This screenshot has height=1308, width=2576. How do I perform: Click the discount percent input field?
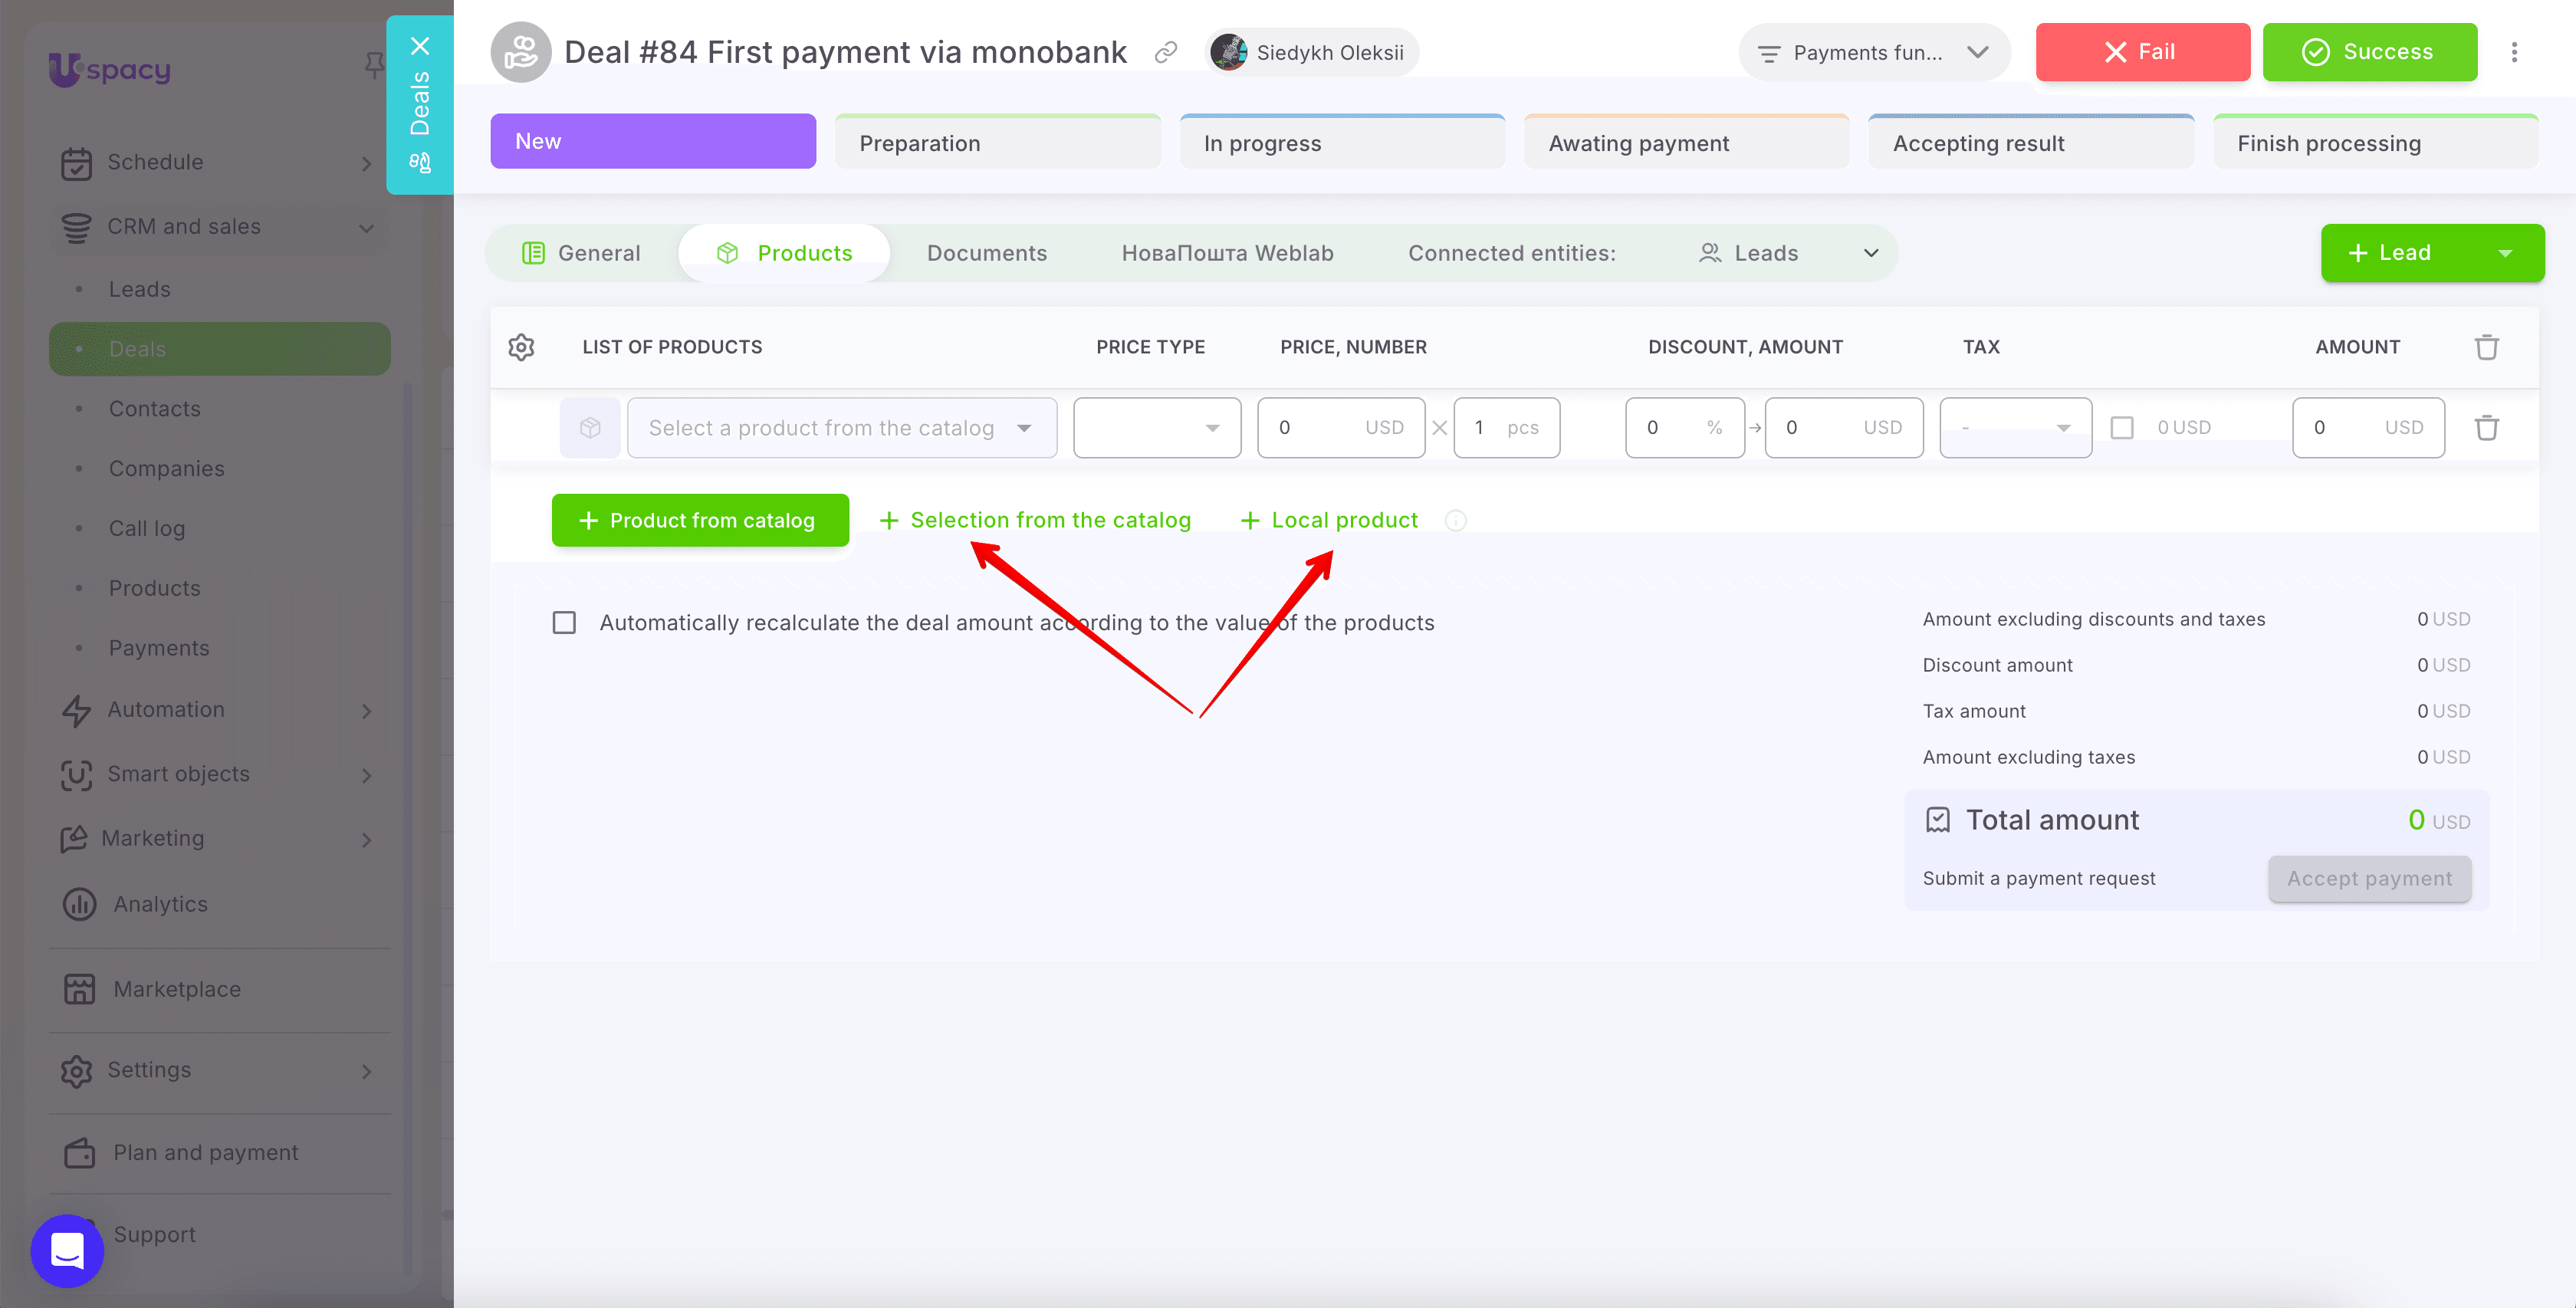coord(1685,428)
